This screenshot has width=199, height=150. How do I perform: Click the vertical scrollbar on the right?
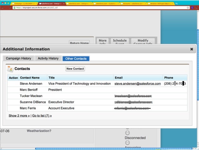[x=198, y=65]
